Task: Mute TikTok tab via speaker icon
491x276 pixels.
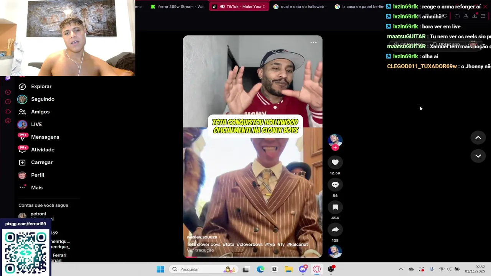Action: click(222, 7)
